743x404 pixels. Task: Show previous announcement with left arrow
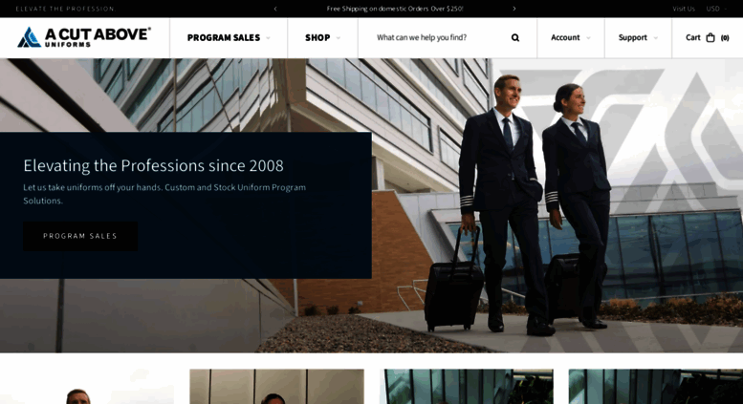(x=275, y=9)
